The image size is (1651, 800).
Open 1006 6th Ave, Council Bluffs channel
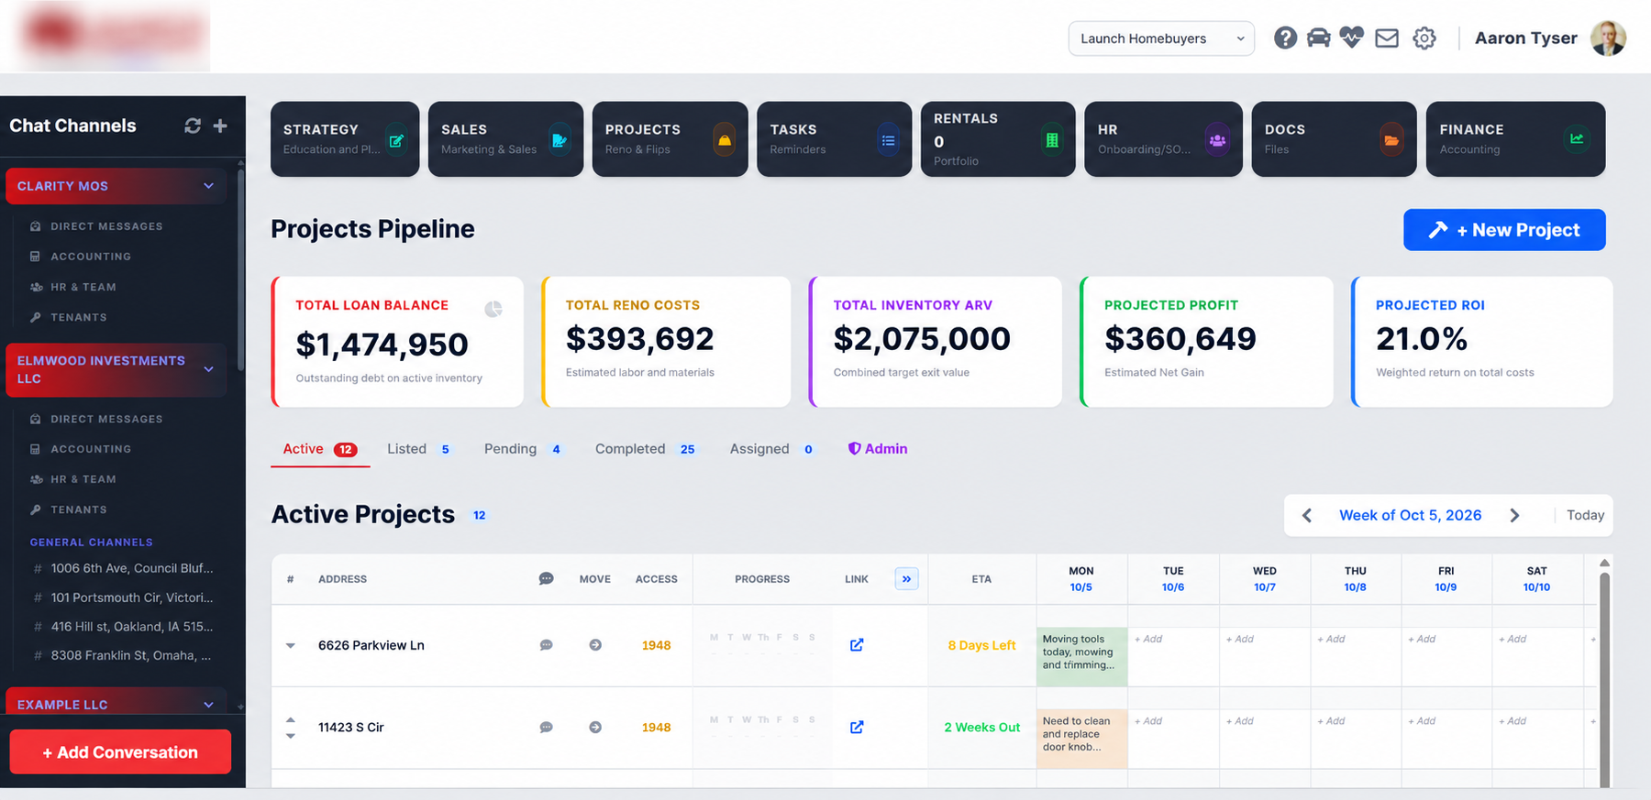123,568
